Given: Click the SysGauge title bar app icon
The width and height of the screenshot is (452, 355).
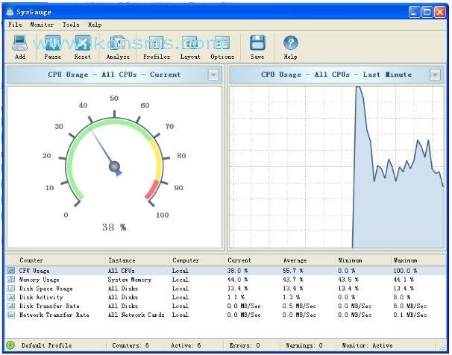Looking at the screenshot, I should 10,12.
